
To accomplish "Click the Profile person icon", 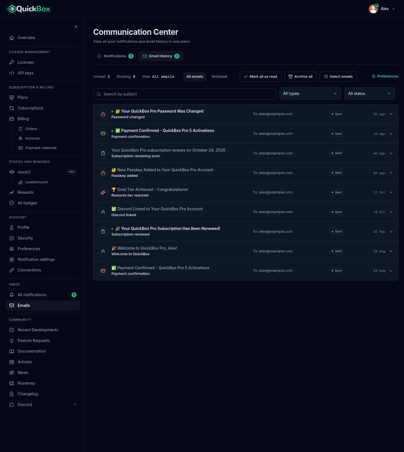I will (x=12, y=227).
